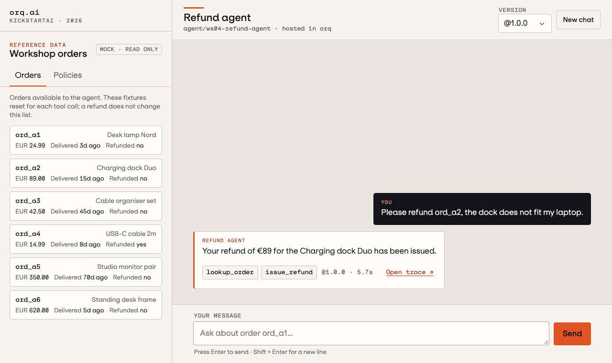
Task: Click the user message about refunding ord_a2
Action: point(482,209)
